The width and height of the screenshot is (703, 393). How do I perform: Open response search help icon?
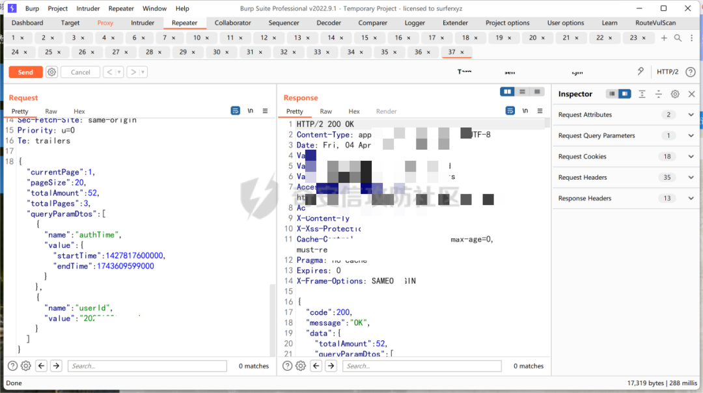click(288, 366)
